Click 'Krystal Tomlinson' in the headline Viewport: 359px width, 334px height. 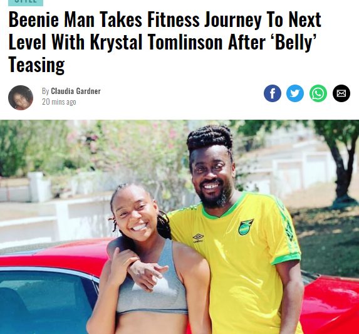coord(156,43)
